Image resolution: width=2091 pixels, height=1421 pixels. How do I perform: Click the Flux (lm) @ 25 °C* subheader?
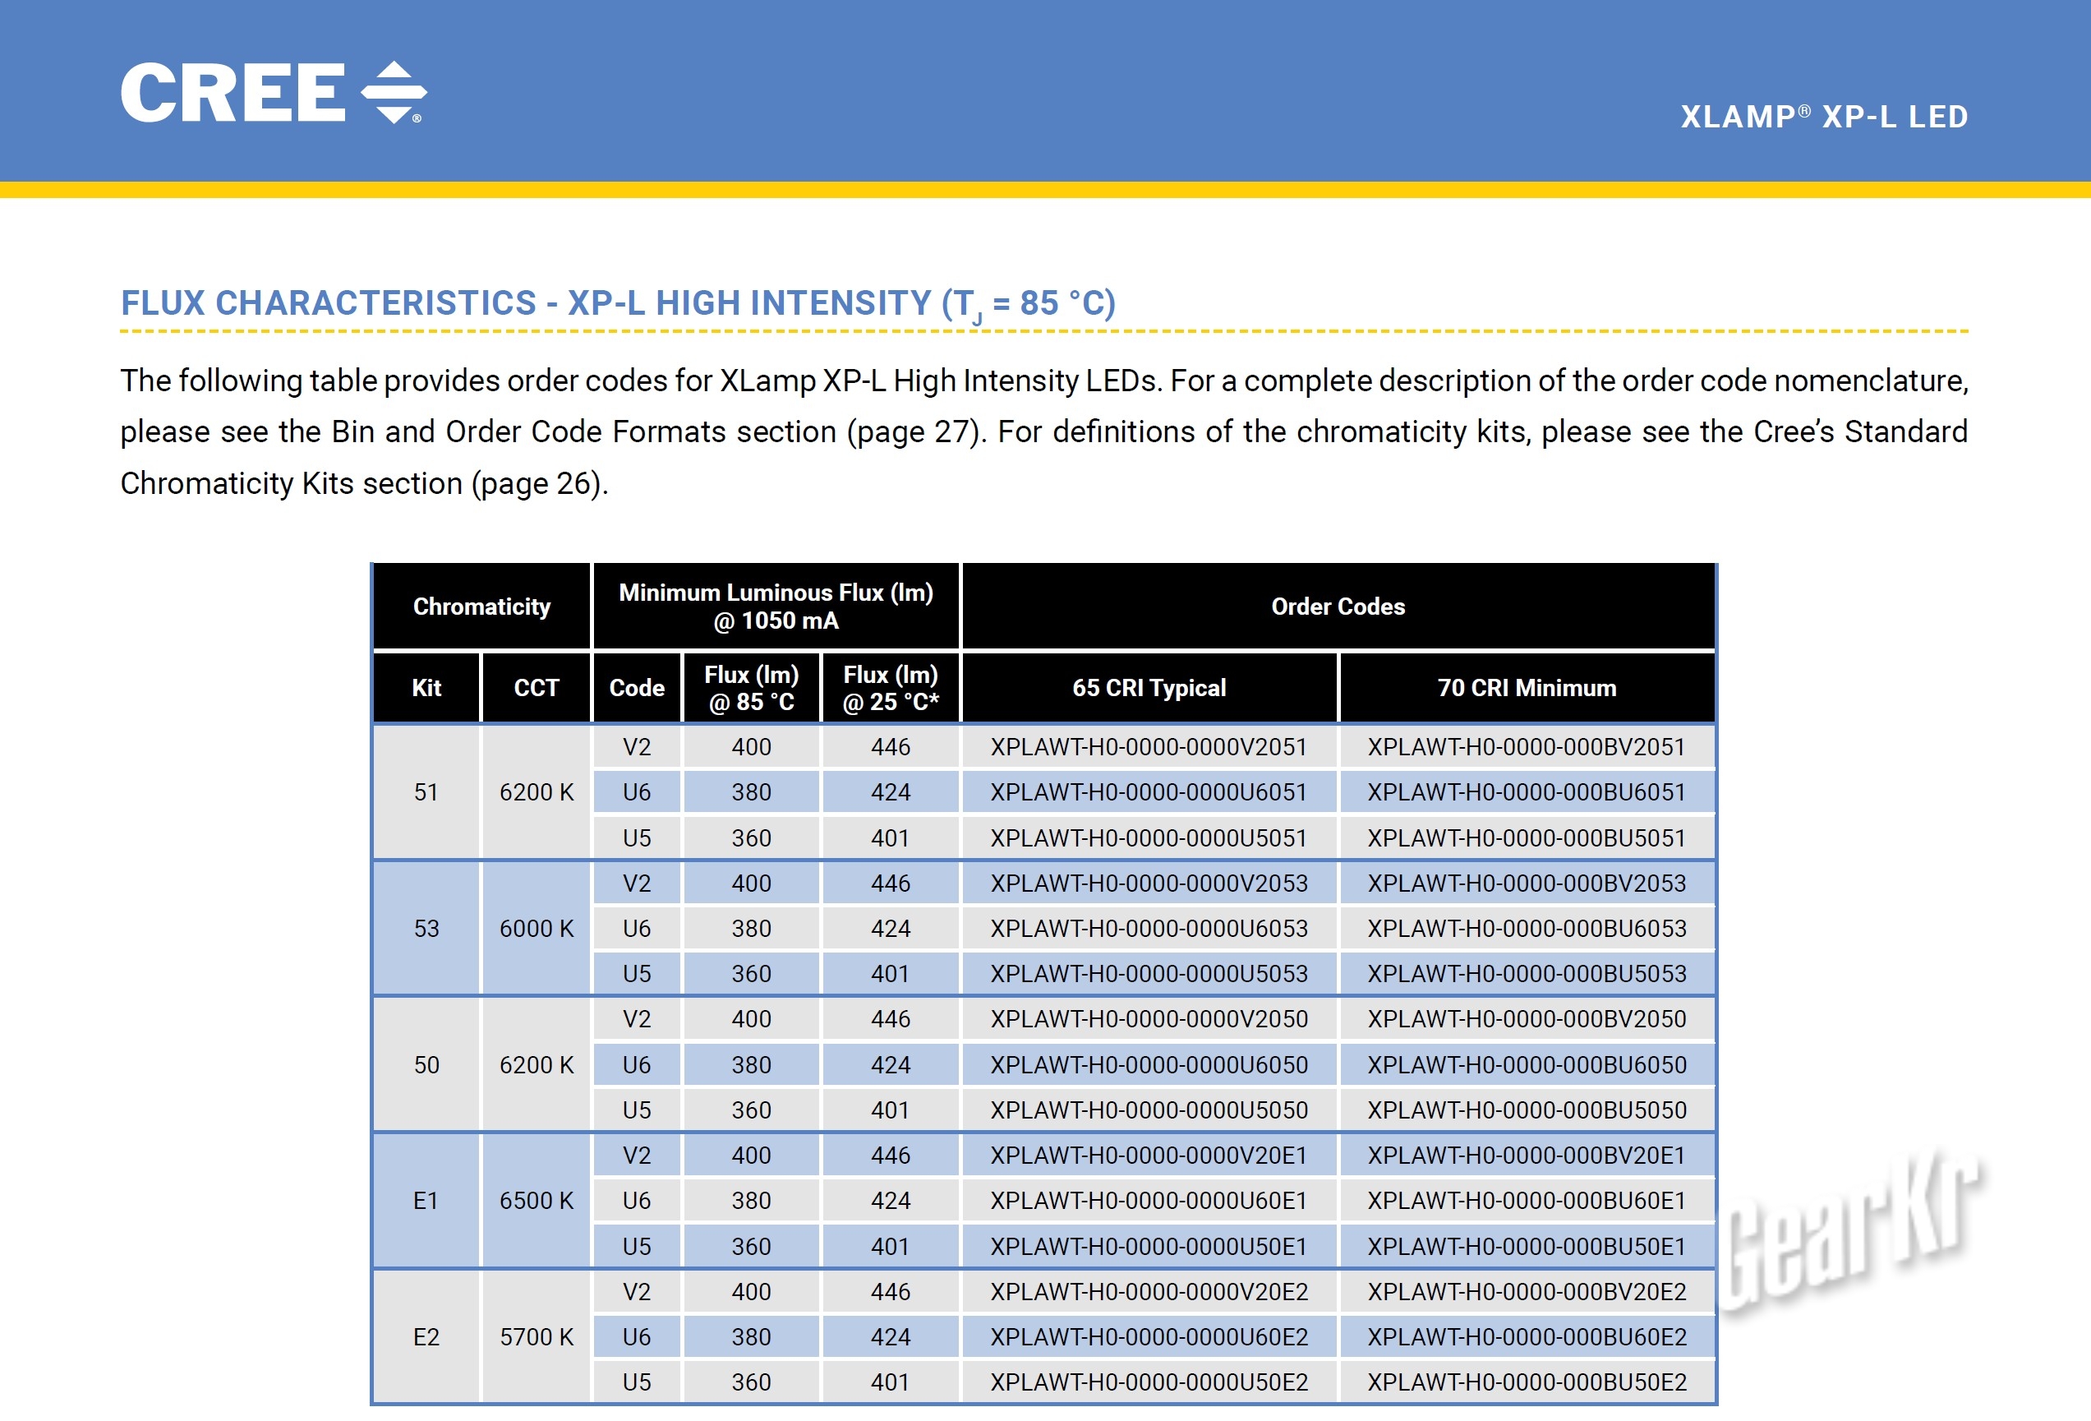pos(890,688)
